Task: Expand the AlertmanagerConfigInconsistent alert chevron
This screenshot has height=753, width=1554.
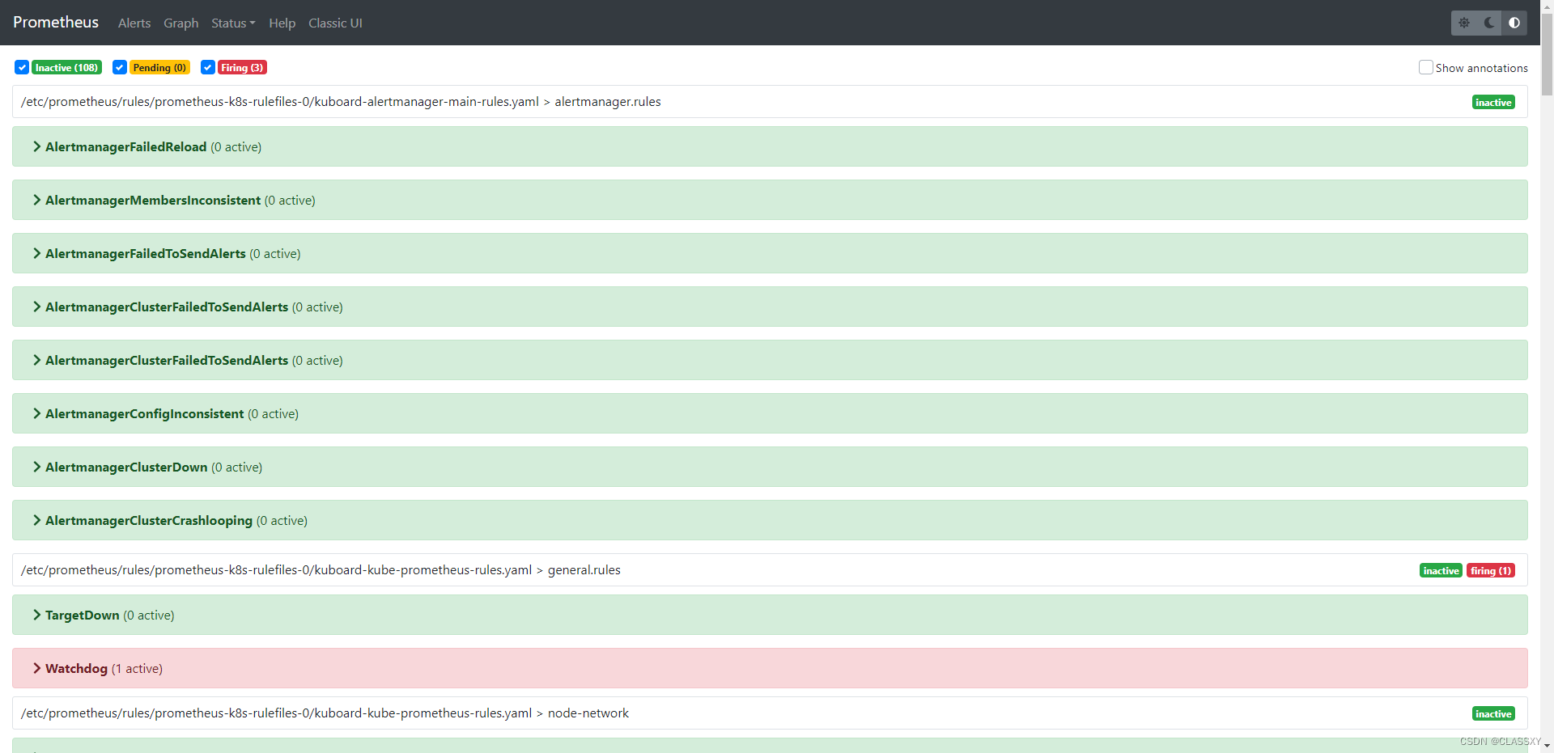Action: click(x=36, y=413)
